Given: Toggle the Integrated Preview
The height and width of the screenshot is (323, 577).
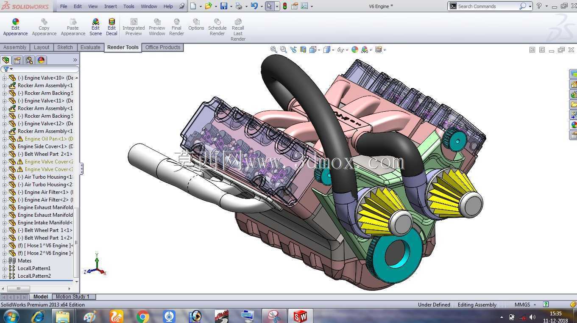Looking at the screenshot, I should (134, 27).
